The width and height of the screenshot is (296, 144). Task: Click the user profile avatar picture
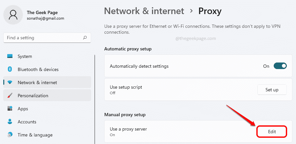(13, 15)
